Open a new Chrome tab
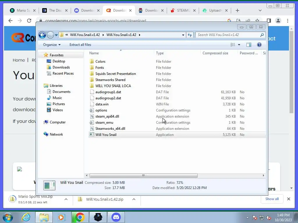 [237, 11]
